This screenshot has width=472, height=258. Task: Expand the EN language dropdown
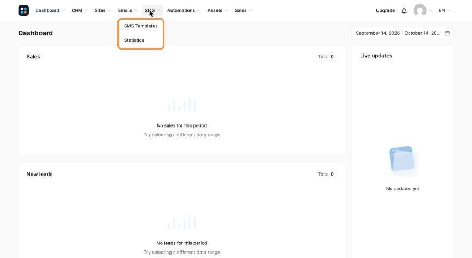point(445,10)
